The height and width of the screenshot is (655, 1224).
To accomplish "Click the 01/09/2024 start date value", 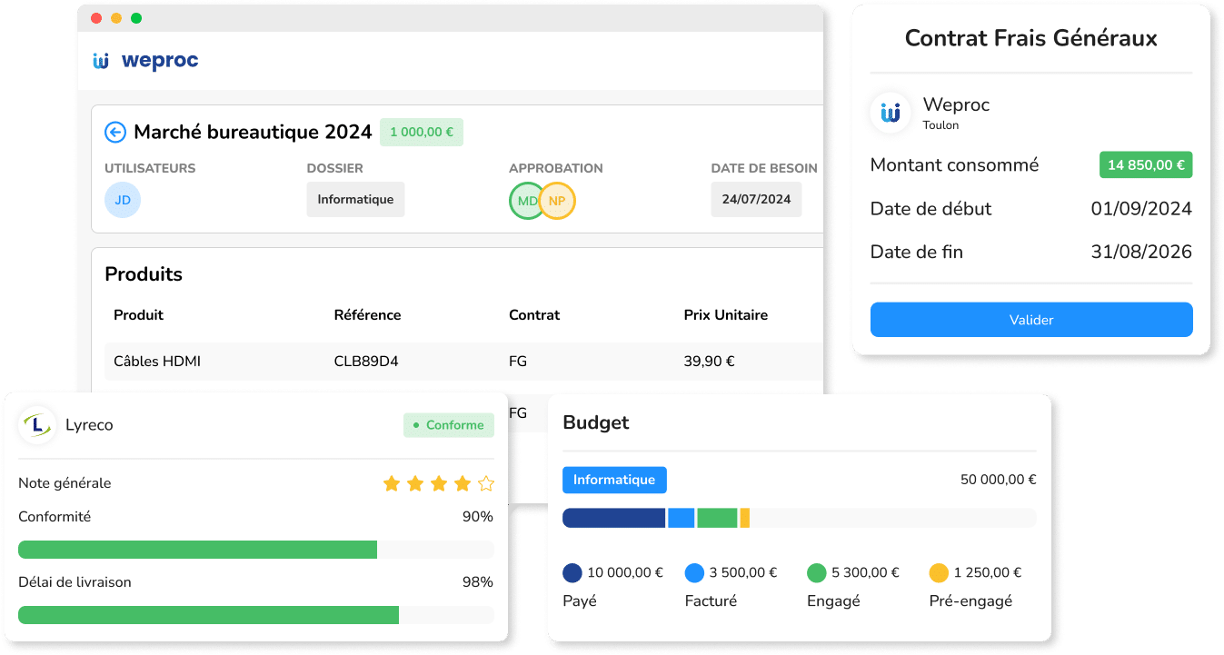I will 1141,209.
